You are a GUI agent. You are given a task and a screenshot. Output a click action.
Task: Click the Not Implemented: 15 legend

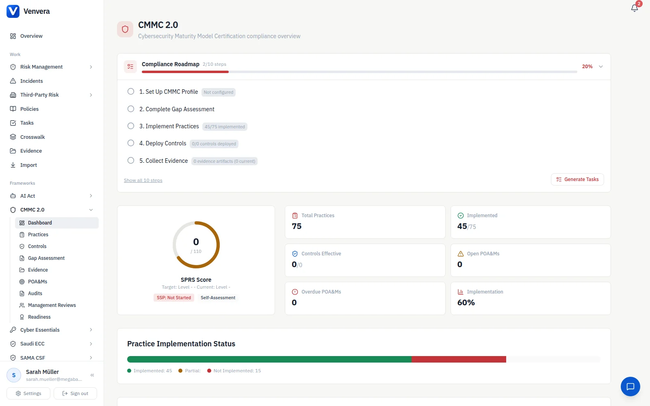coord(234,371)
